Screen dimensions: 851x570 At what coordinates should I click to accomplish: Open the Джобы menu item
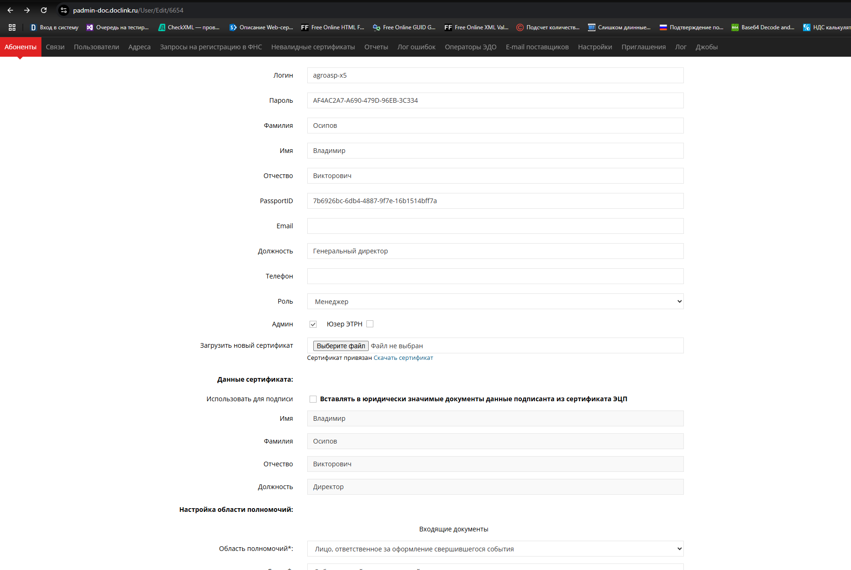point(706,47)
